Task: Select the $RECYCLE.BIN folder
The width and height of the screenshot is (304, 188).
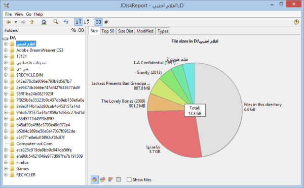Action: click(x=29, y=75)
